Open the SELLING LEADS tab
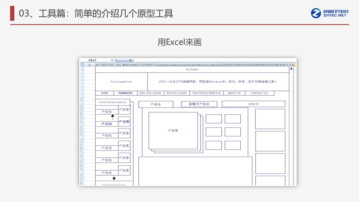Screen dimensions: 359x202 click(150, 93)
